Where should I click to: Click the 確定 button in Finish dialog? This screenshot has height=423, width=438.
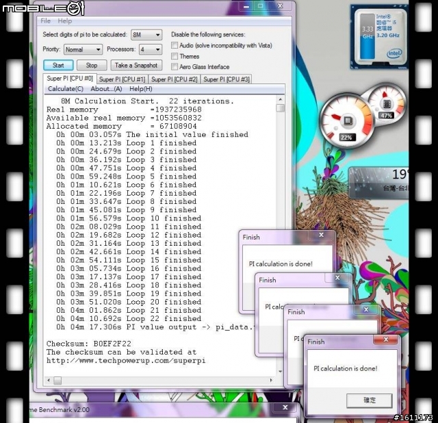(370, 400)
